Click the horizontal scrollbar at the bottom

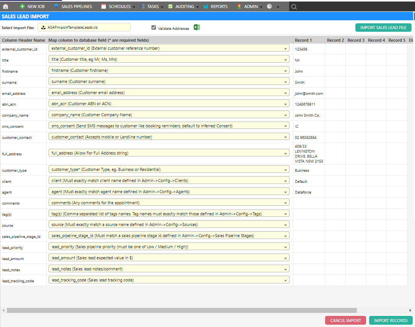[x=182, y=311]
